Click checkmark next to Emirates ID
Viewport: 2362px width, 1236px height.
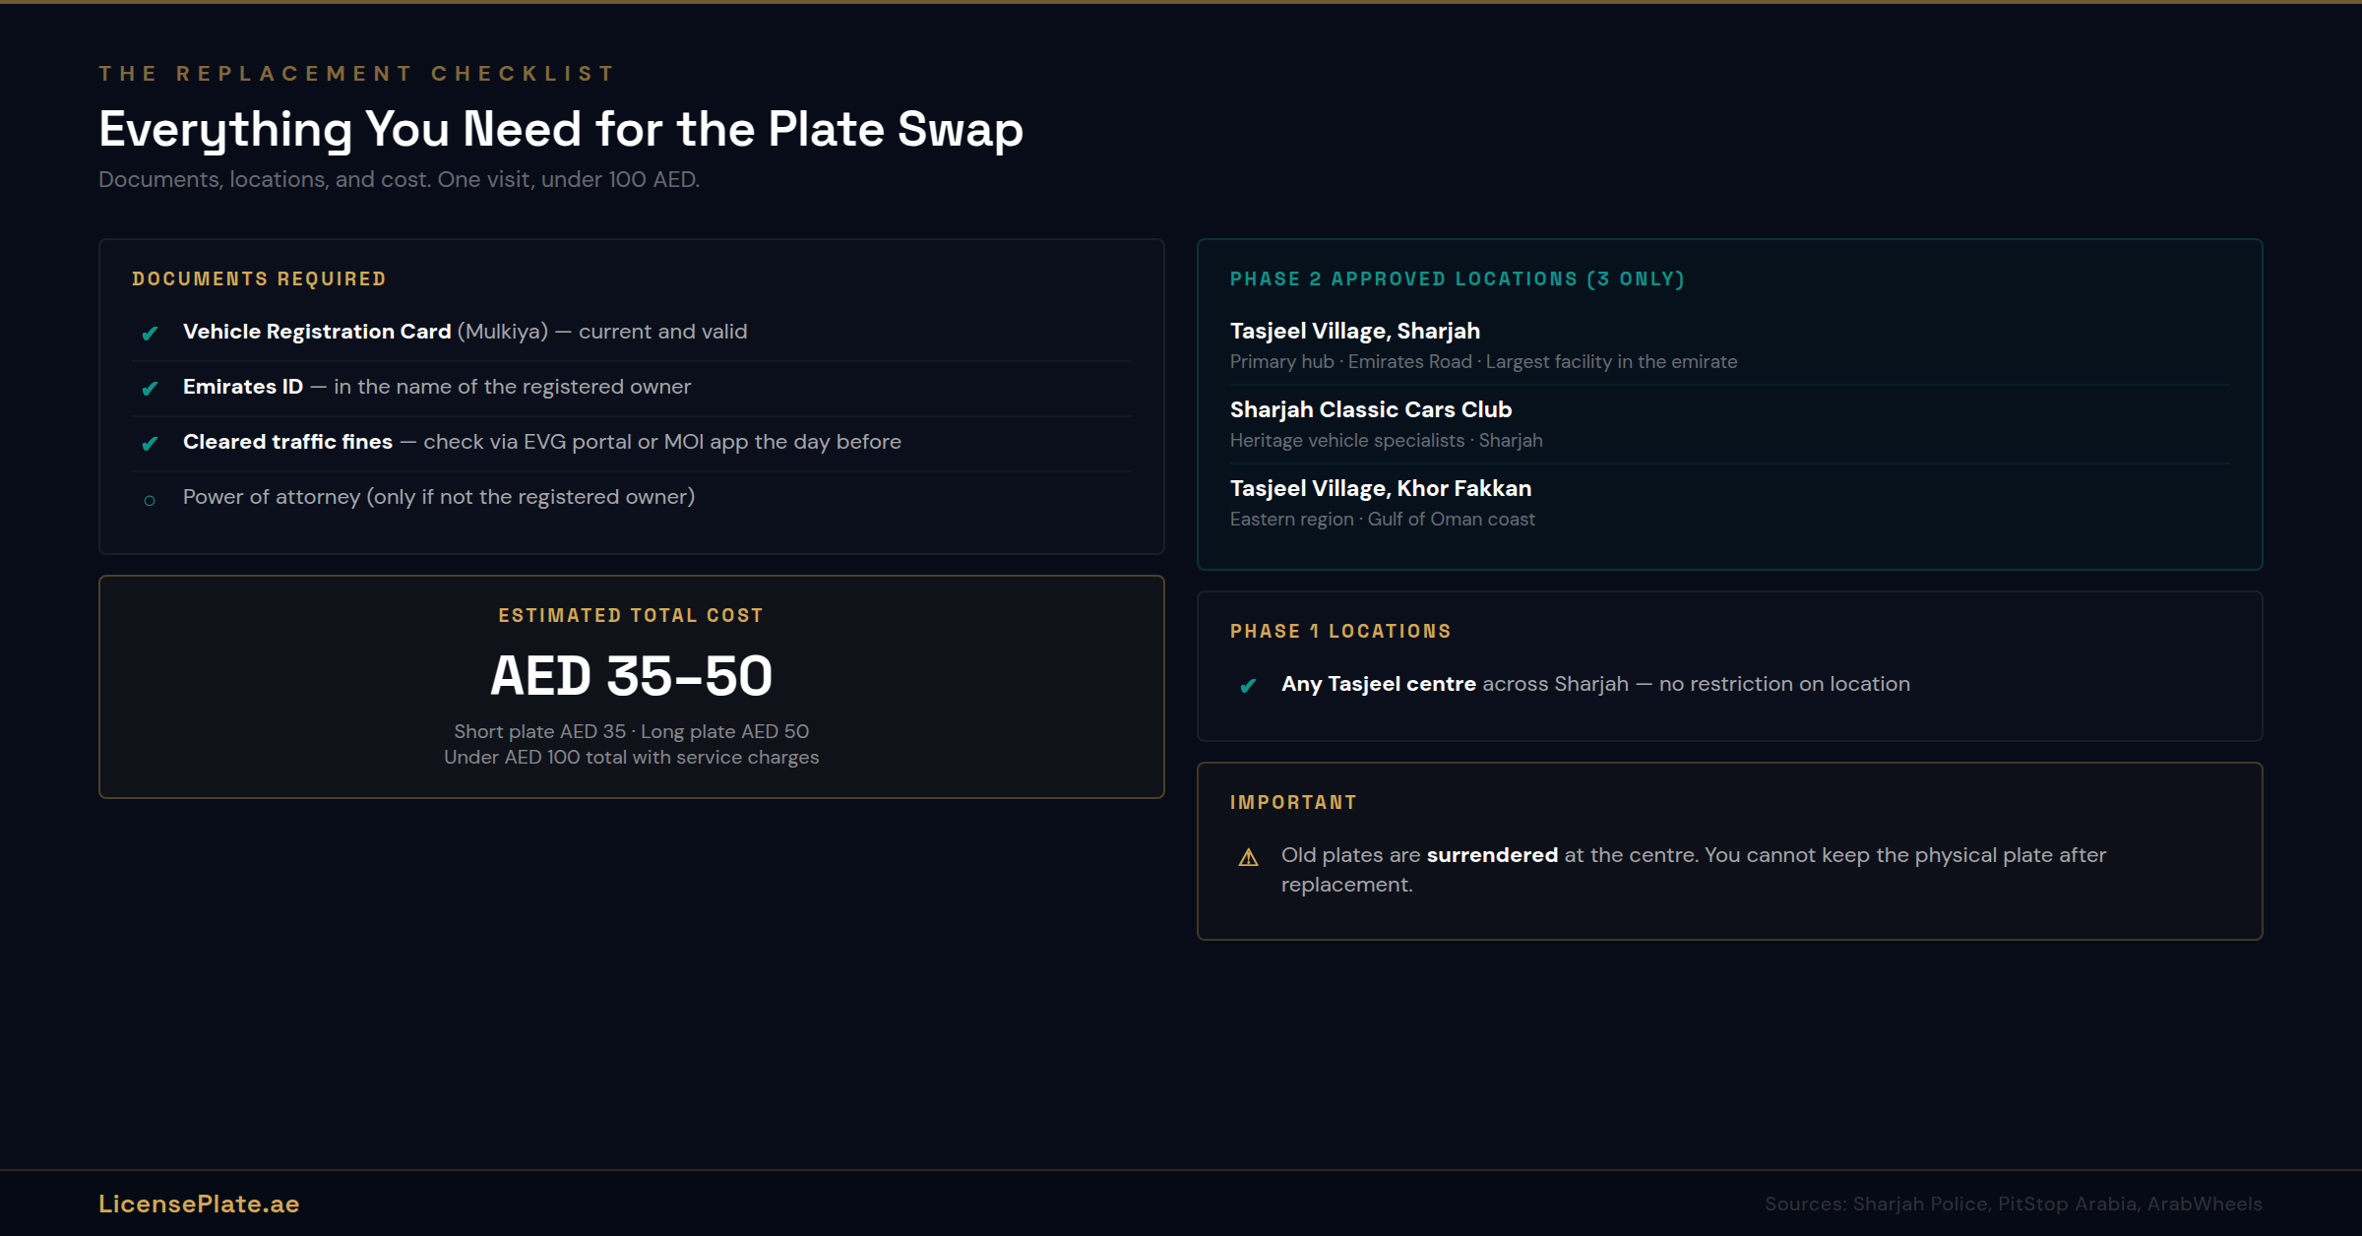pyautogui.click(x=150, y=389)
